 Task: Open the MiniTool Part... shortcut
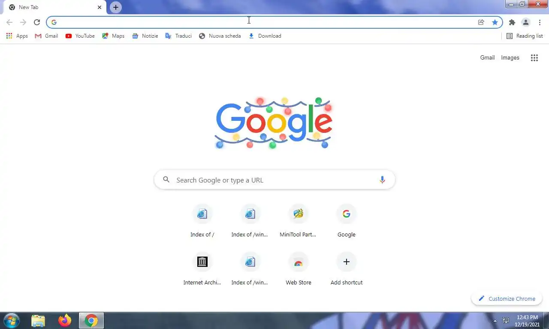pyautogui.click(x=299, y=221)
